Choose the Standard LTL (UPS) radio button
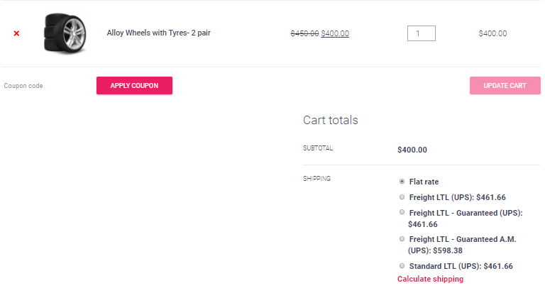Screen dimensions: 545x293 tap(402, 266)
